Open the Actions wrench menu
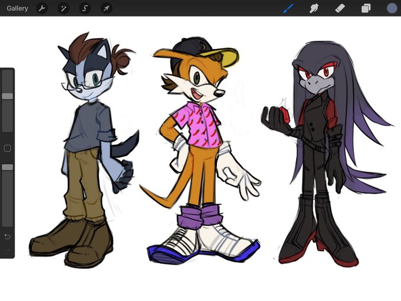401x301 pixels. (42, 8)
